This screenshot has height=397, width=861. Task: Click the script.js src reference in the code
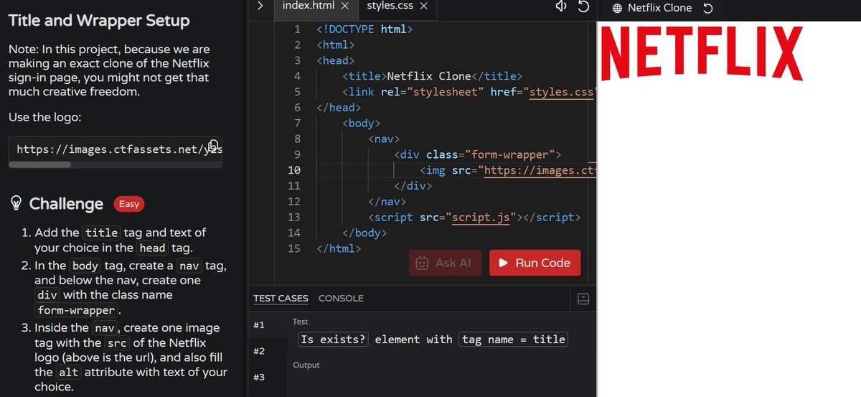(481, 217)
